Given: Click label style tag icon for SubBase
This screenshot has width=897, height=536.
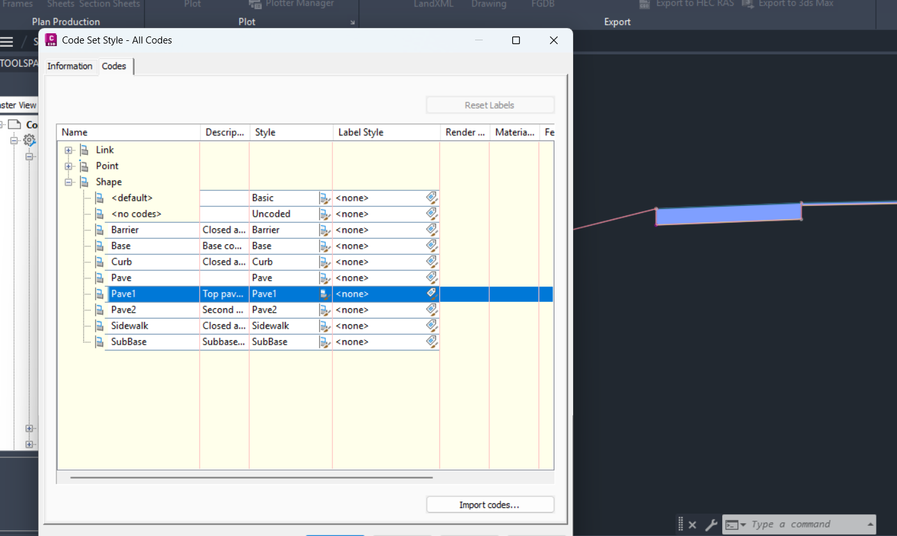Looking at the screenshot, I should pyautogui.click(x=432, y=341).
